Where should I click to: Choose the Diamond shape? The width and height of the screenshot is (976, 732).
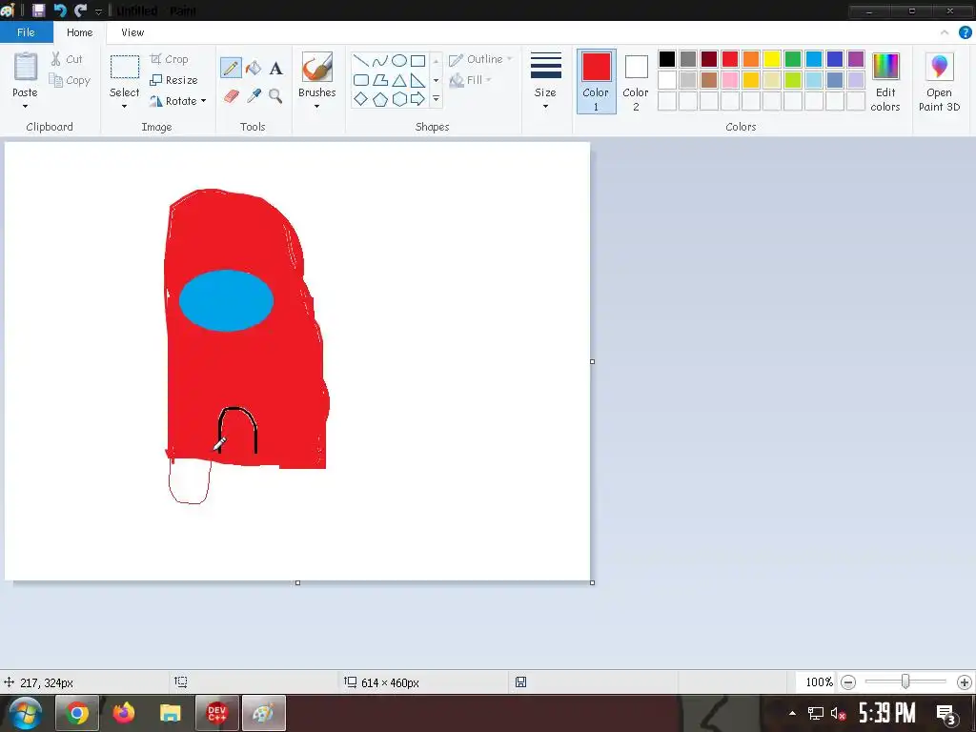pos(361,99)
